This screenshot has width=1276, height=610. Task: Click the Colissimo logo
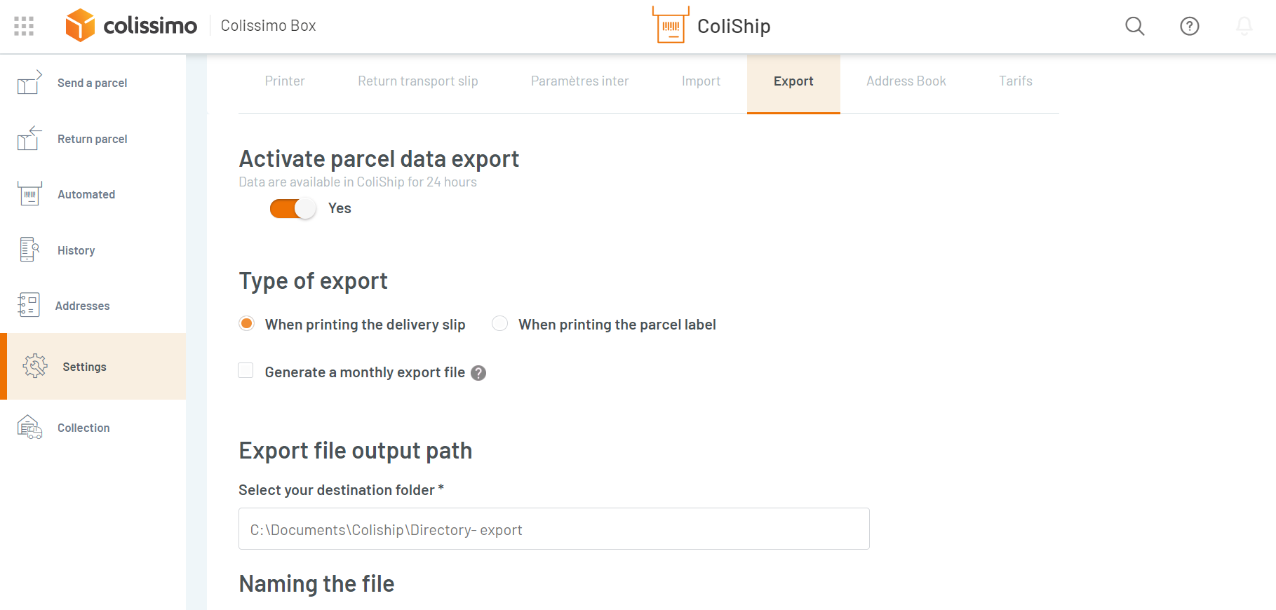(131, 26)
